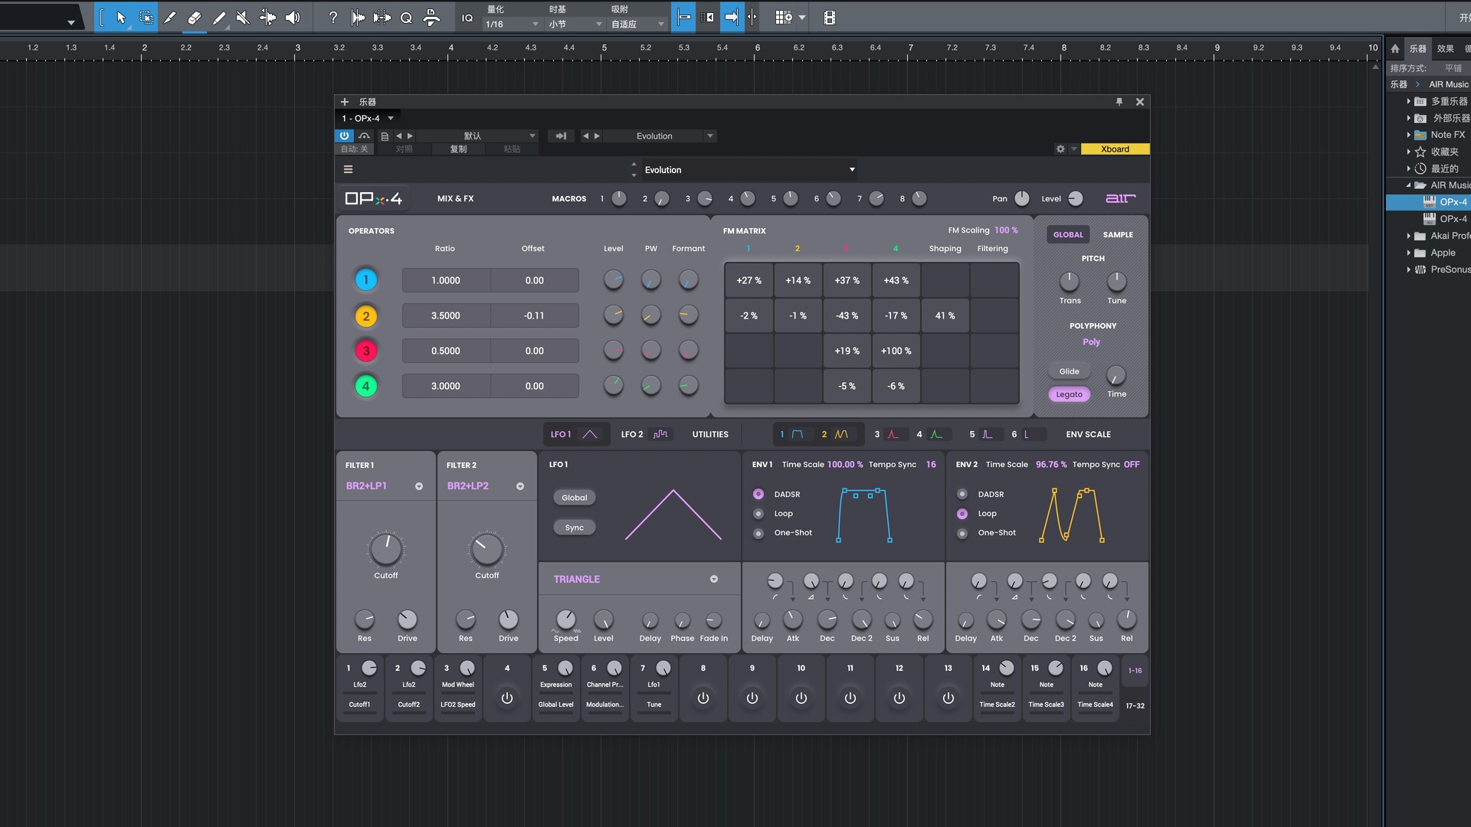
Task: Click the Range selection tool
Action: [x=146, y=17]
